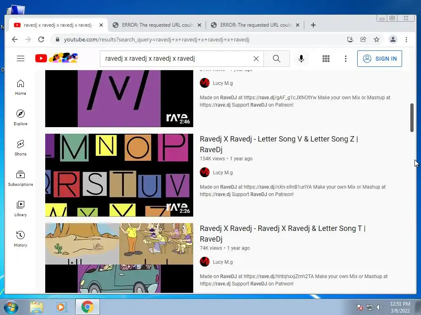Open Windows Media Player from taskbar
The height and width of the screenshot is (315, 421).
tap(61, 307)
